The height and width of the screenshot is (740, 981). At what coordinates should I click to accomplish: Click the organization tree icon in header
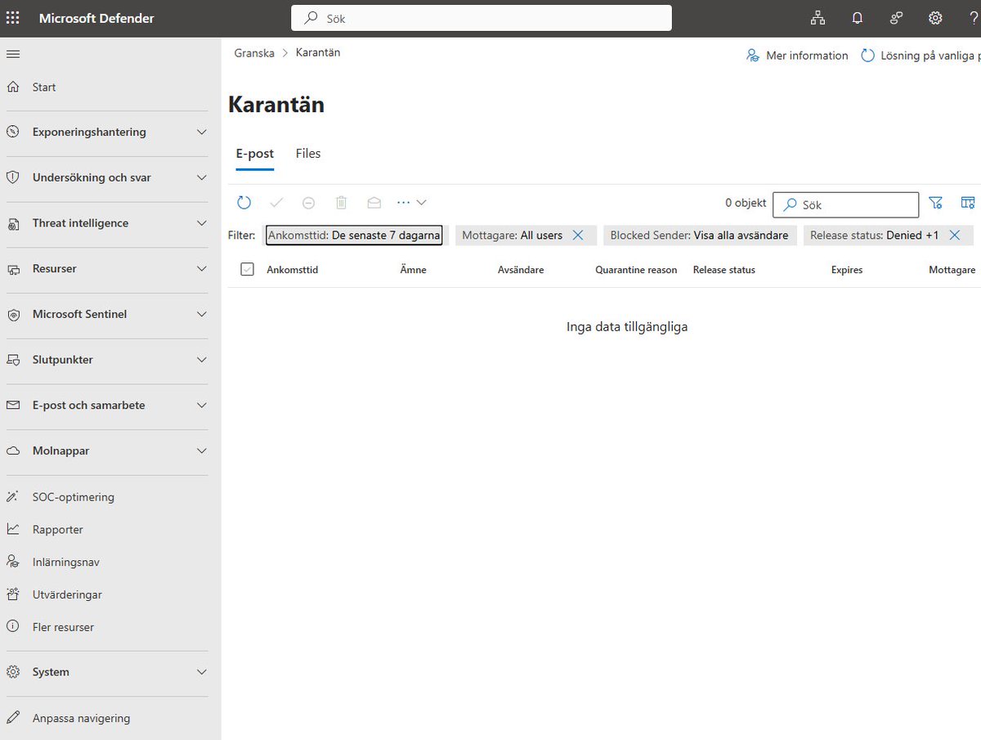point(817,18)
